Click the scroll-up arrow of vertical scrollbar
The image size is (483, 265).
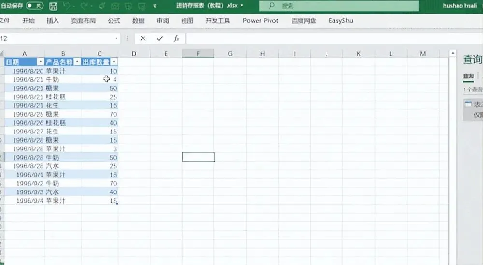click(453, 53)
